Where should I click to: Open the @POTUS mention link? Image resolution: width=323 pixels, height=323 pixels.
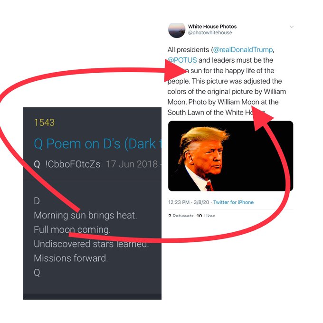click(x=182, y=60)
